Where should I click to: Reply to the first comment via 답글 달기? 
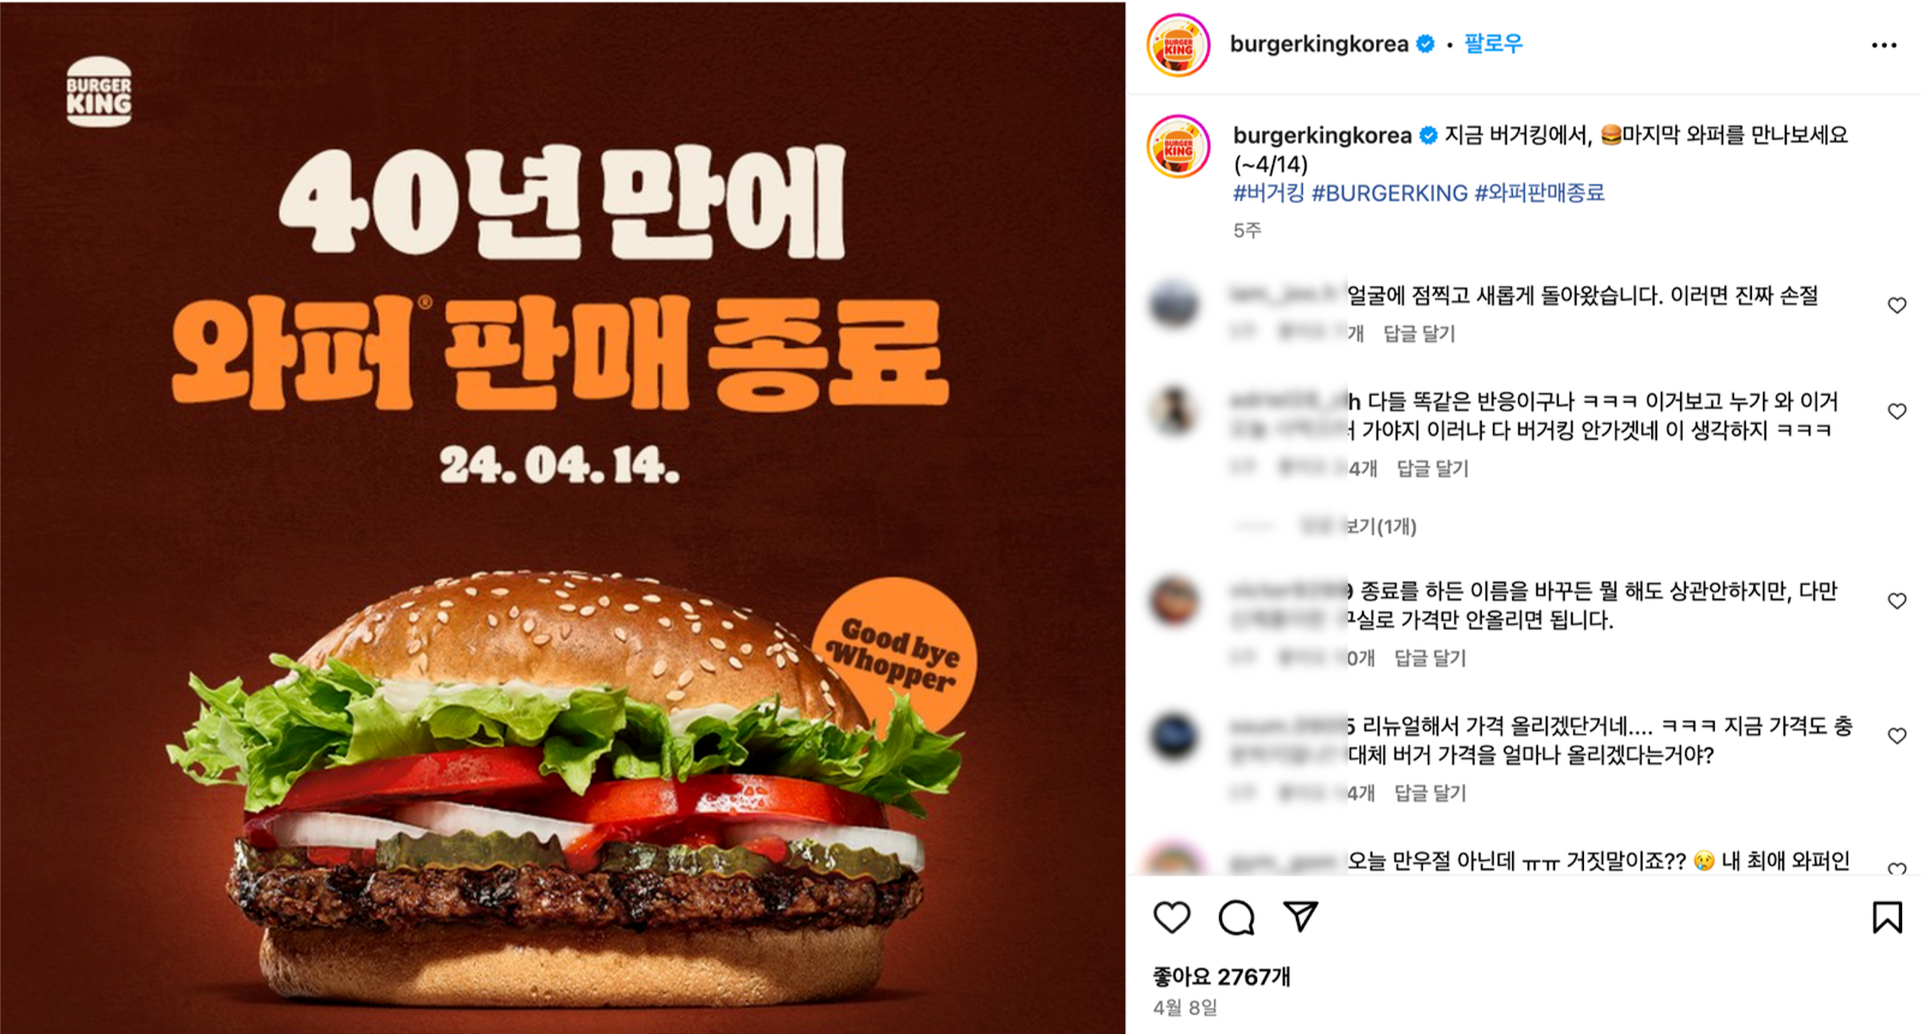coord(1419,334)
